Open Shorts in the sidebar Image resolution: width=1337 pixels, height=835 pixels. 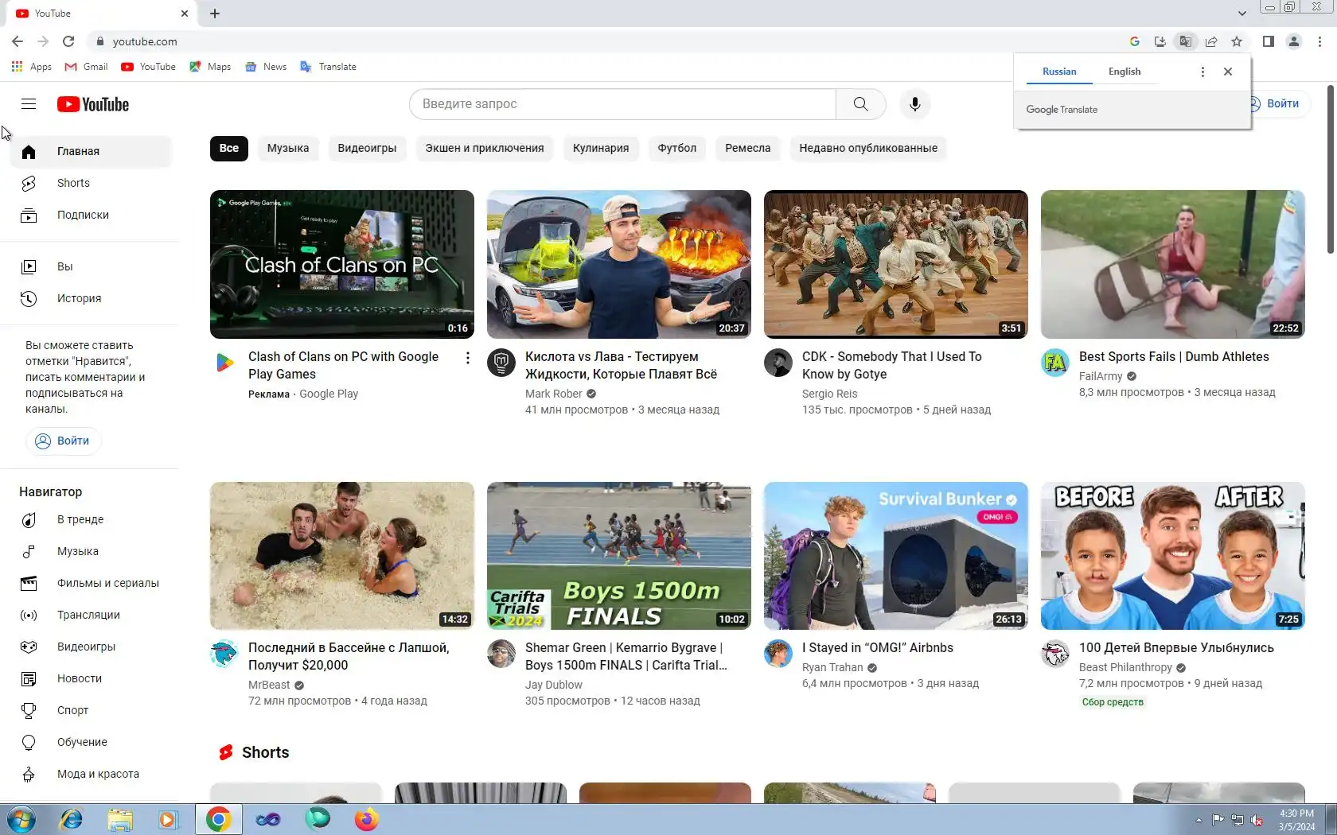[x=91, y=183]
